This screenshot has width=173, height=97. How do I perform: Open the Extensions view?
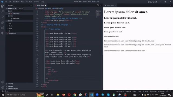[3, 27]
